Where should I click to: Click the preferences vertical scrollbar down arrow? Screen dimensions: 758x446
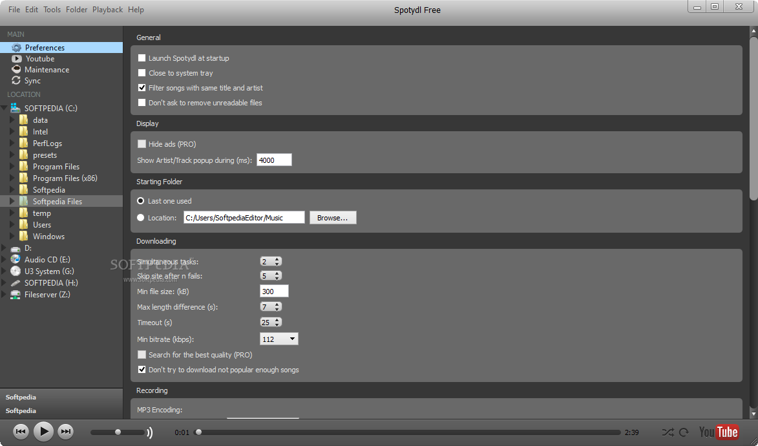[753, 414]
